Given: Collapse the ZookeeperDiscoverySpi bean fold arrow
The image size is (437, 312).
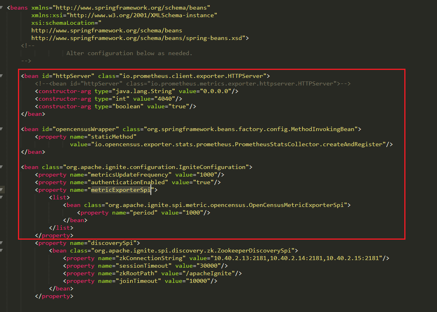Looking at the screenshot, I should point(2,250).
